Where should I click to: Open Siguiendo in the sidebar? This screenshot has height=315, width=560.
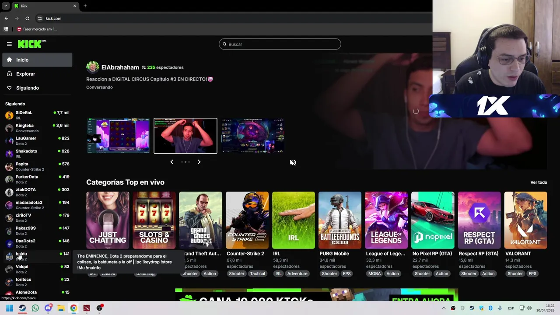click(x=37, y=88)
